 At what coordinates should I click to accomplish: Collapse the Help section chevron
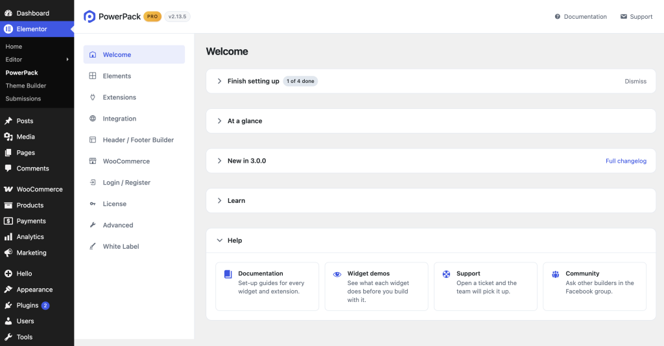coord(219,240)
